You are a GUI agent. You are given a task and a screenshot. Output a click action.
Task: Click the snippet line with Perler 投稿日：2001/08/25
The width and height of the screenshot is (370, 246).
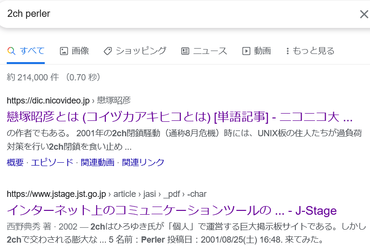tap(165, 240)
